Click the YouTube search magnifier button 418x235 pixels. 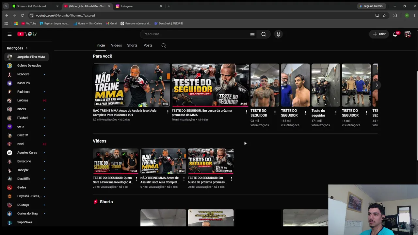pyautogui.click(x=264, y=34)
